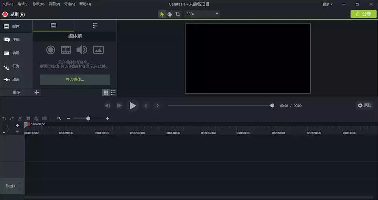Click the 0:00:30;00 mark on timeline ruler
The height and width of the screenshot is (200, 378).
(x=138, y=133)
